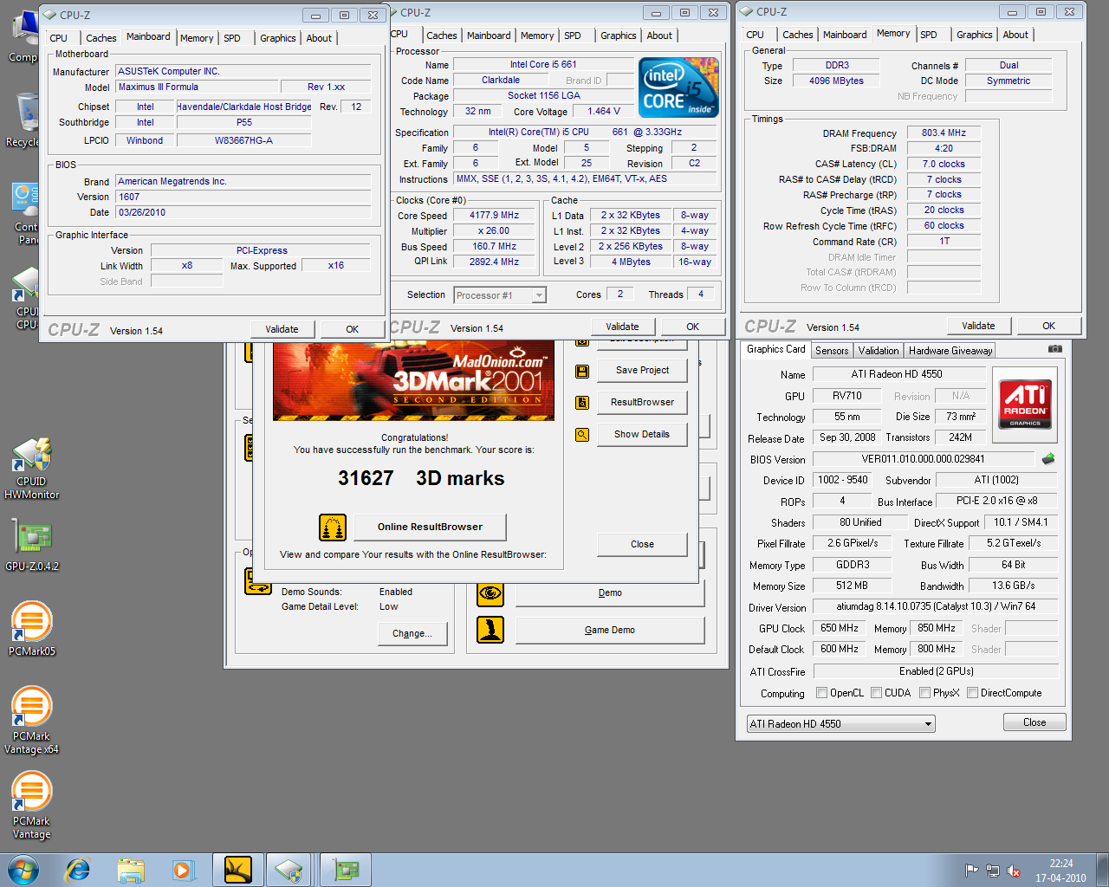The width and height of the screenshot is (1109, 887).
Task: Click the Save Project disk icon
Action: (x=582, y=371)
